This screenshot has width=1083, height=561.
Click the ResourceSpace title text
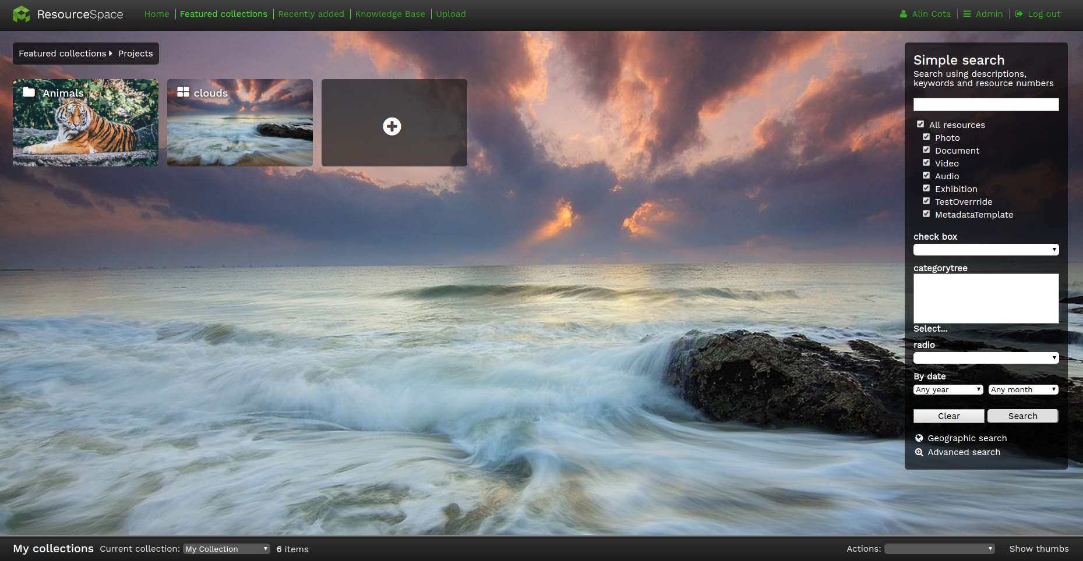[80, 15]
